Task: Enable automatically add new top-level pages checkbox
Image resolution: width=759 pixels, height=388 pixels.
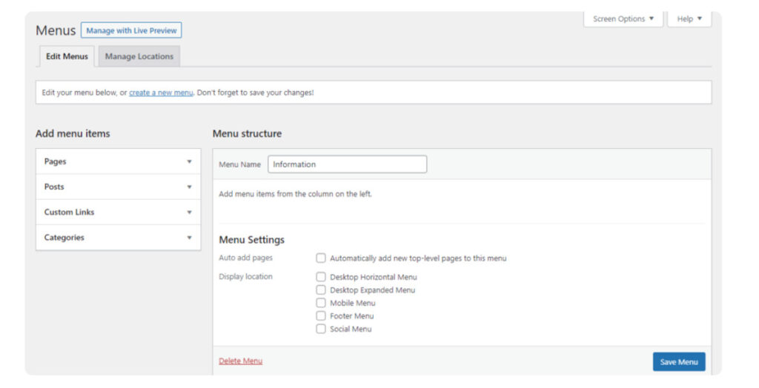Action: 321,258
